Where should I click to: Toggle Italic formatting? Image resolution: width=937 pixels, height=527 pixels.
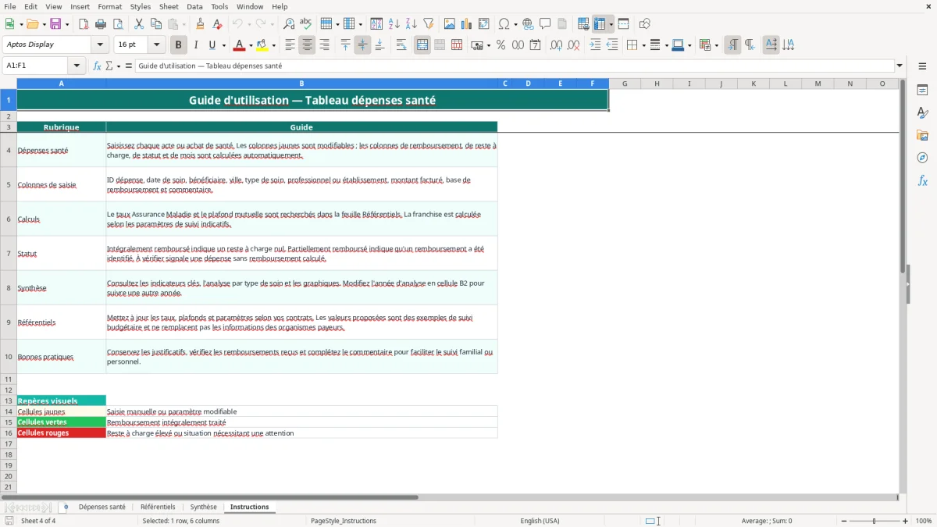(x=195, y=45)
